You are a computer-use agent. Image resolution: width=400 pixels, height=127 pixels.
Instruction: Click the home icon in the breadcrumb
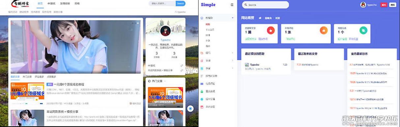pyautogui.click(x=260, y=18)
